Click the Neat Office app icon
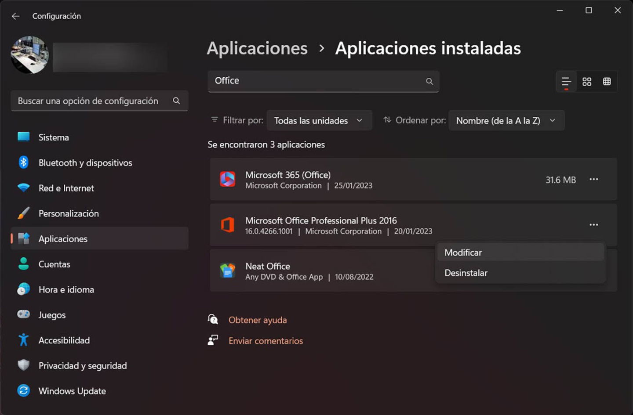633x415 pixels. 228,271
